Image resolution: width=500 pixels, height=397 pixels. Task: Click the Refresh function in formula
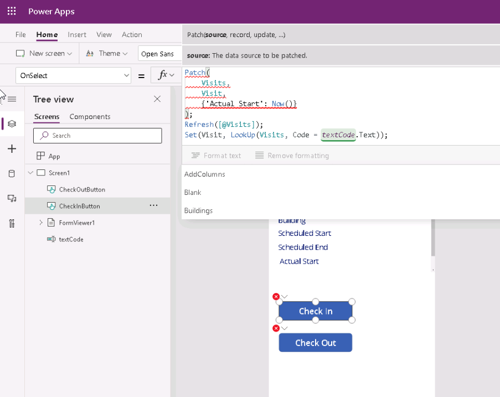[x=199, y=125]
